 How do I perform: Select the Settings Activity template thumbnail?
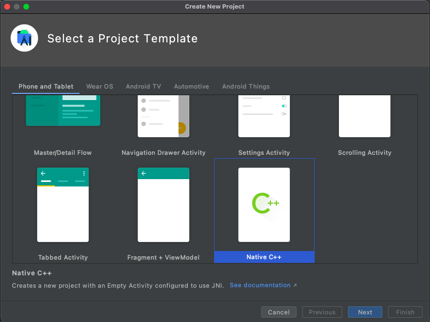pyautogui.click(x=264, y=116)
